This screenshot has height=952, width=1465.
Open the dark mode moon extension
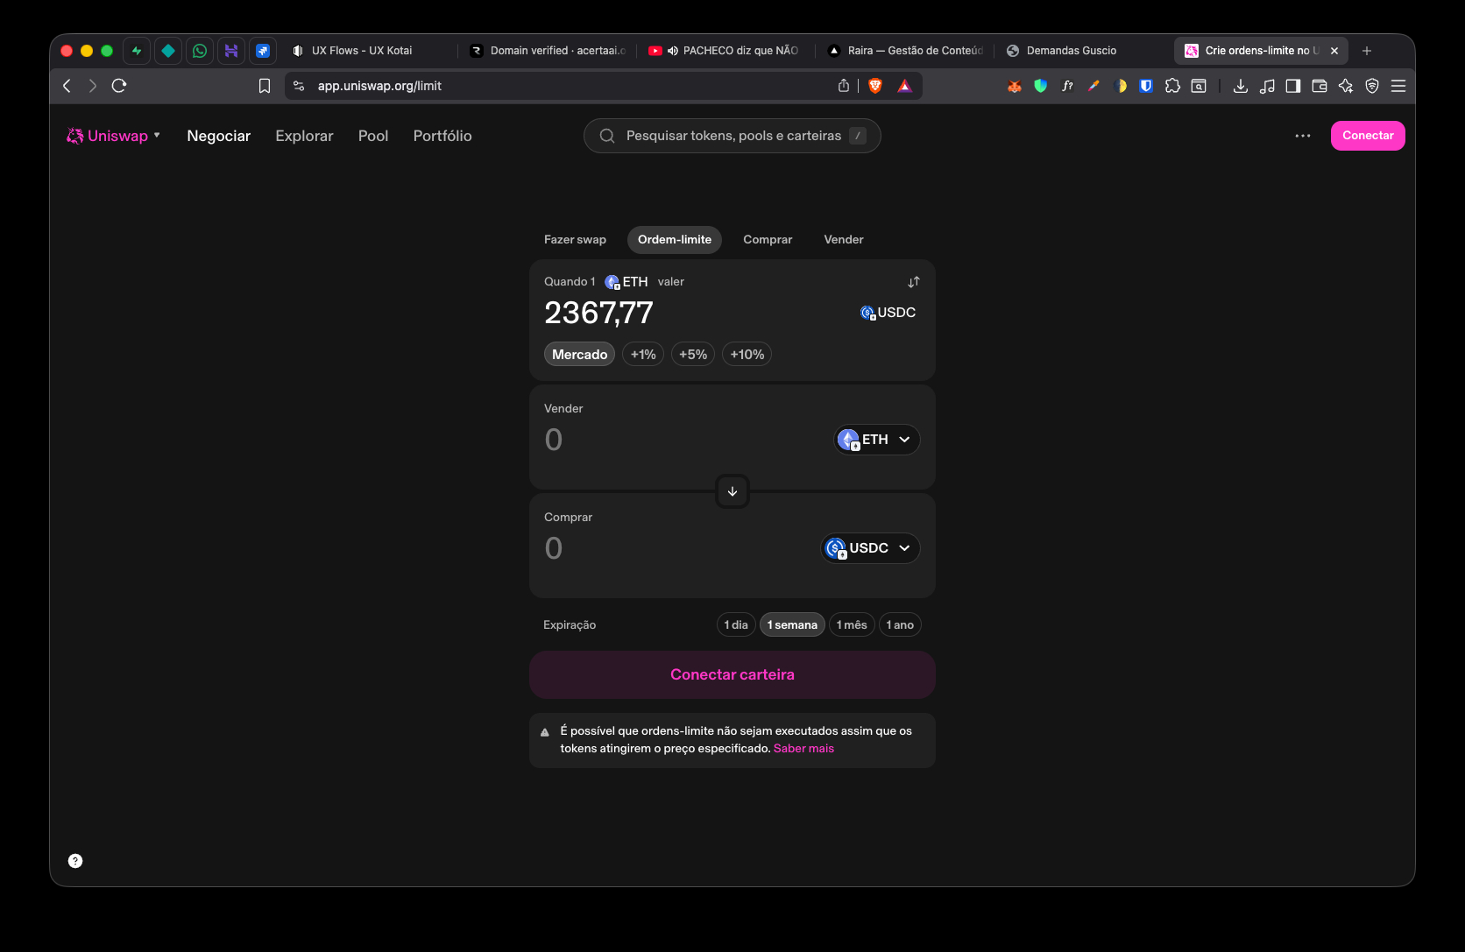1120,86
